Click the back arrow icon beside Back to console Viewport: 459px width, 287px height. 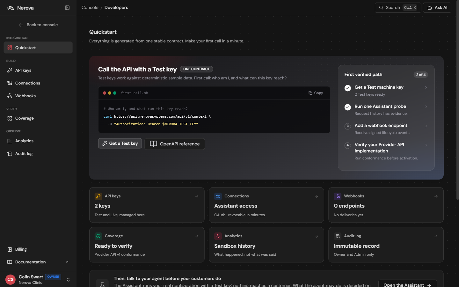pos(21,25)
